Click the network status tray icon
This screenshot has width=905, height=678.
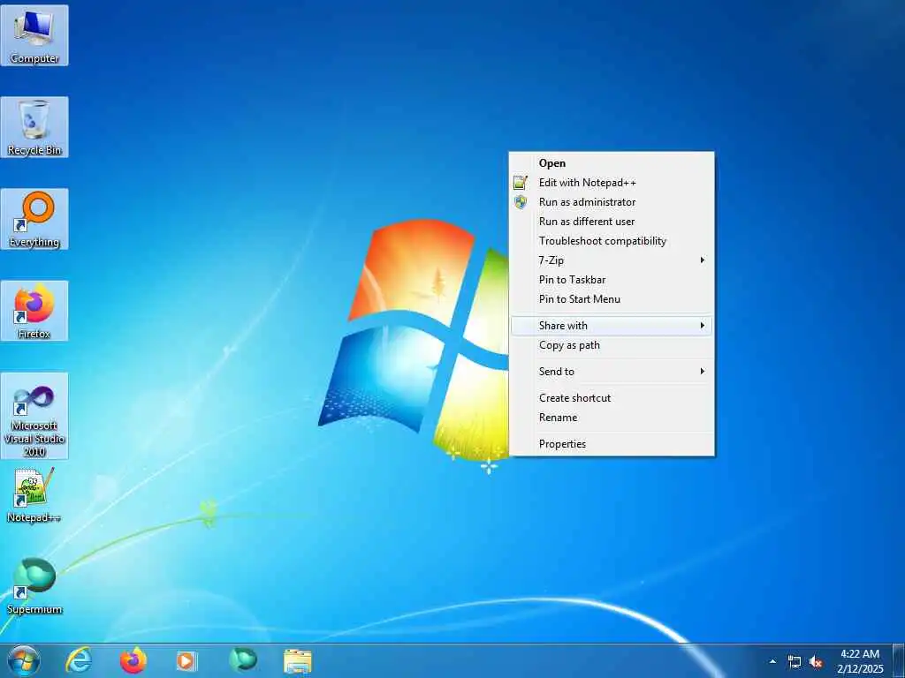(795, 662)
